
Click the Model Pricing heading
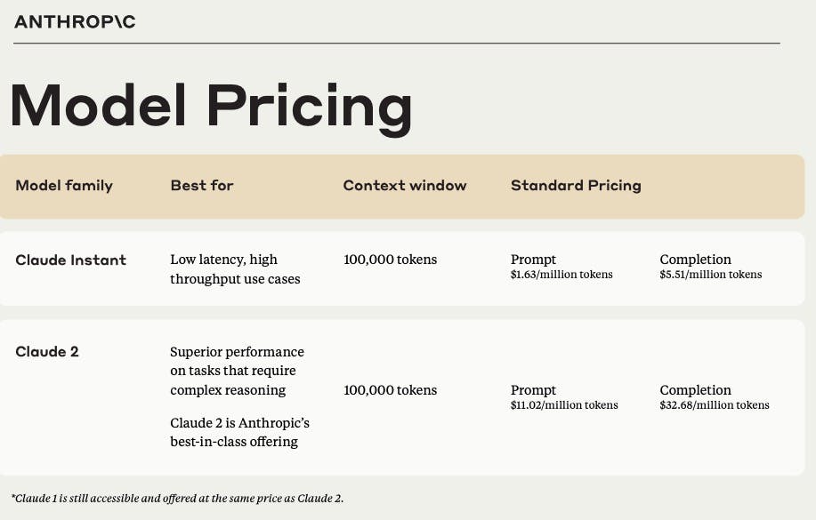[211, 108]
